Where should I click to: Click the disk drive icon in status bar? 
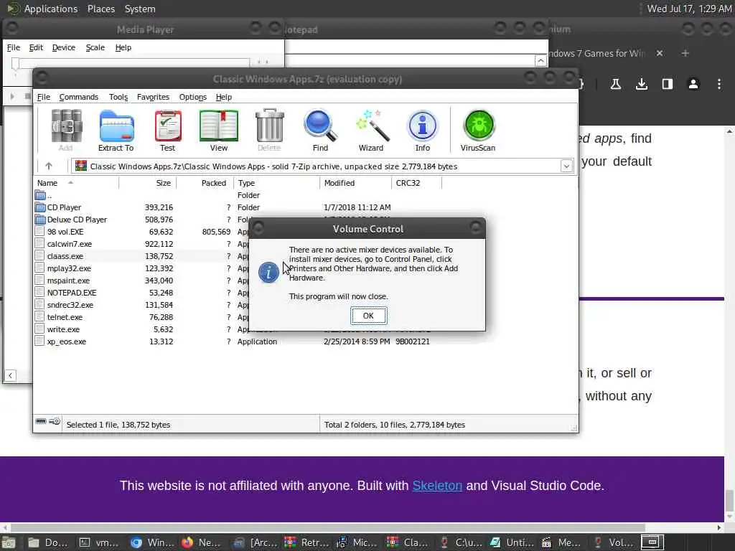[x=41, y=421]
